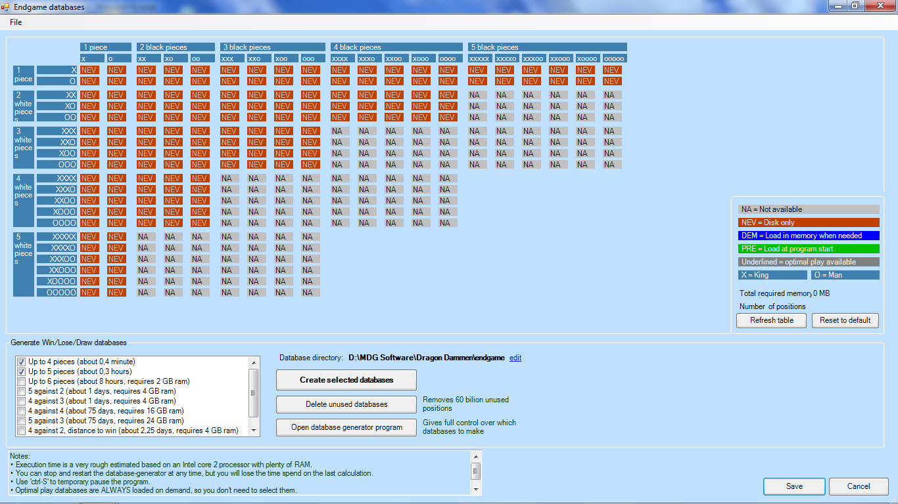The image size is (898, 504).
Task: Click the database list scrollbar up arrow
Action: pos(254,363)
